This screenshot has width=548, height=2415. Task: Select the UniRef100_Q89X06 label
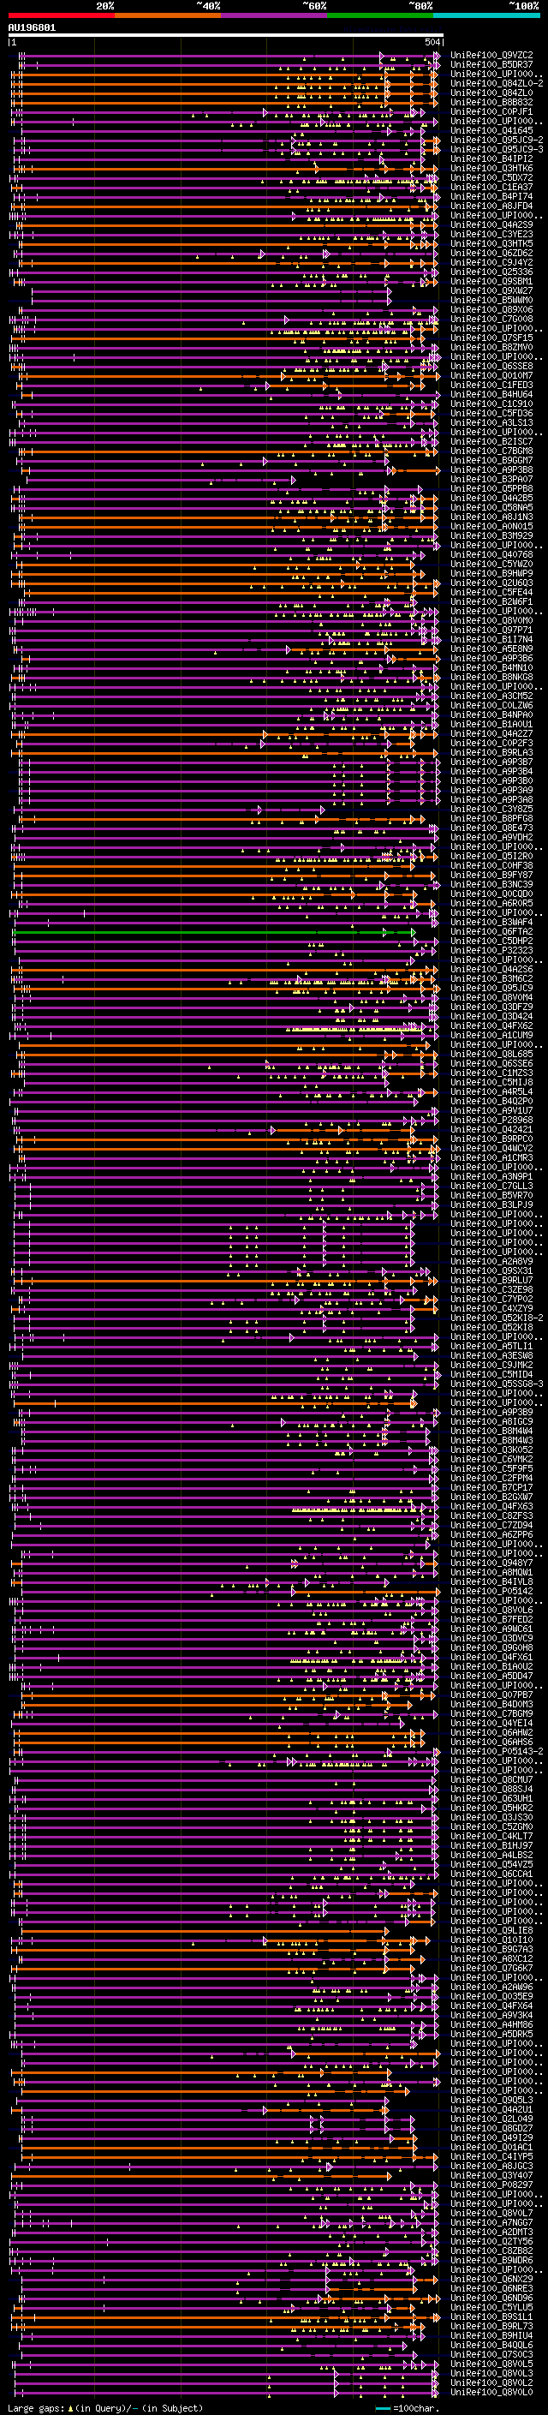tap(491, 310)
